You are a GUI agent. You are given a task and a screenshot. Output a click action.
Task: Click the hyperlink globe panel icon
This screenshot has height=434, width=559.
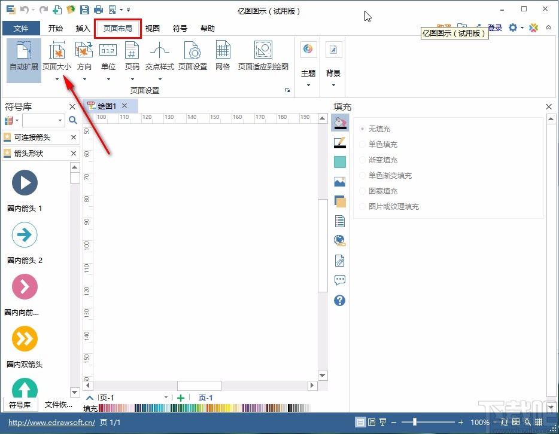click(x=340, y=241)
